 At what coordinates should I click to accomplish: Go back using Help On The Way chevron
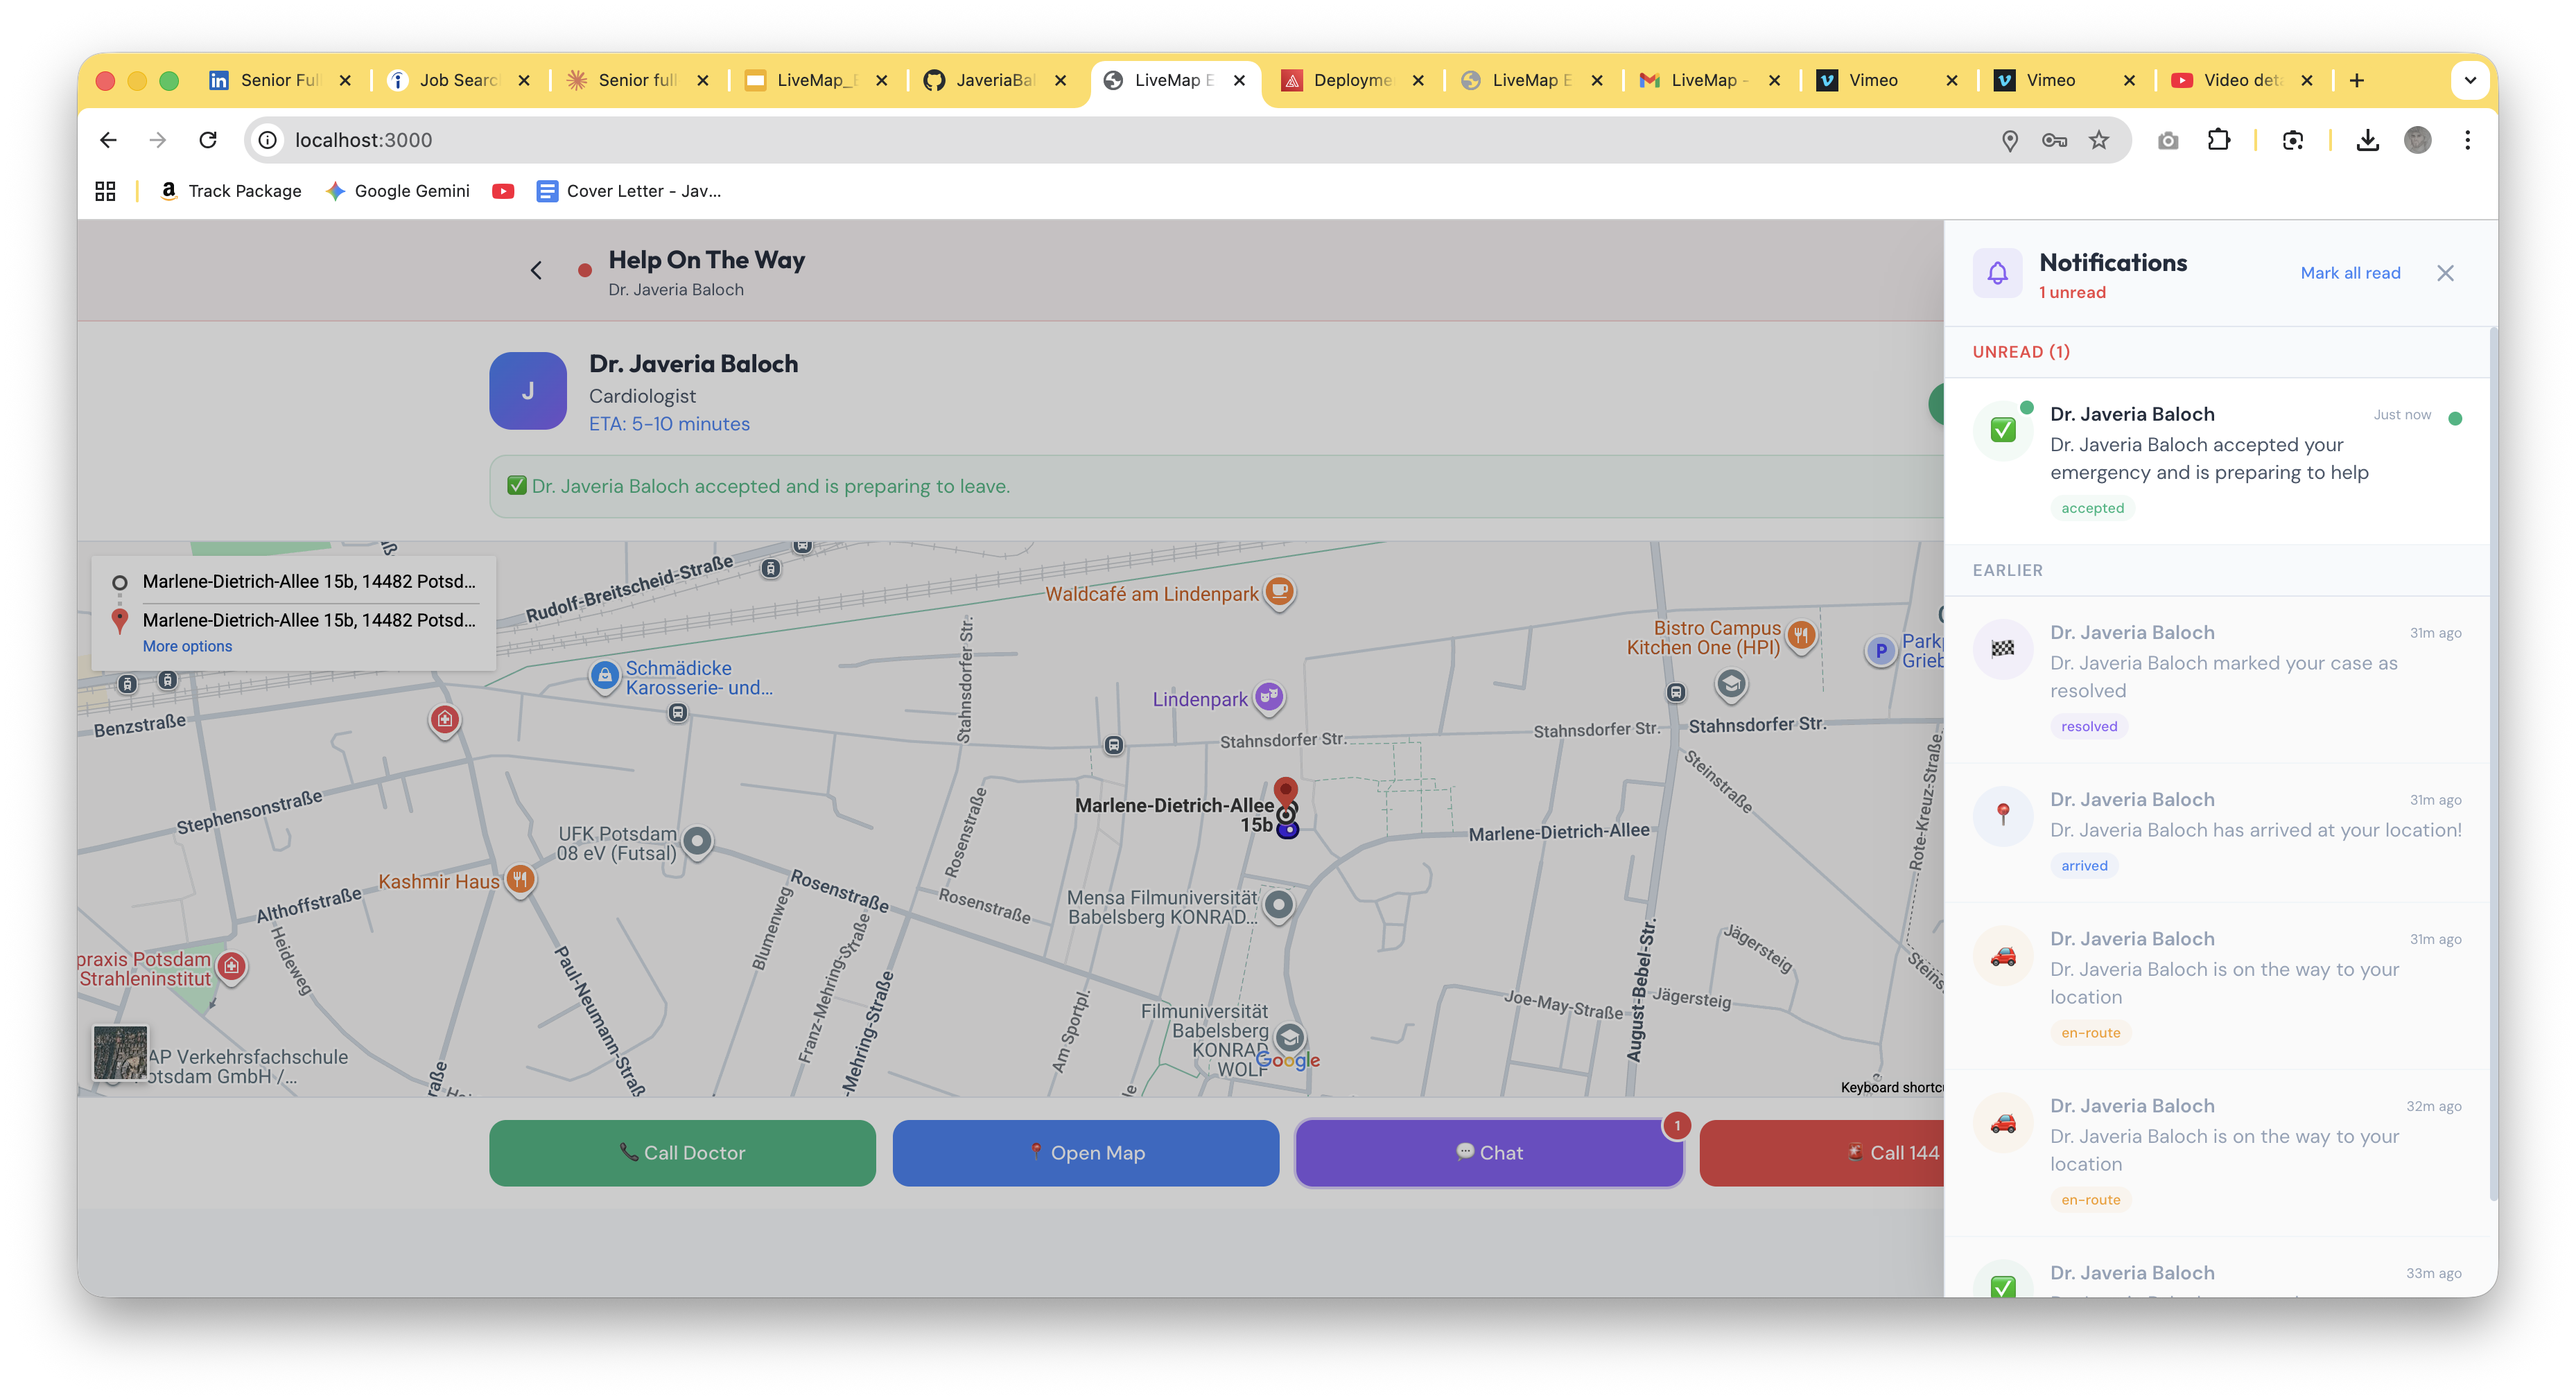point(537,270)
